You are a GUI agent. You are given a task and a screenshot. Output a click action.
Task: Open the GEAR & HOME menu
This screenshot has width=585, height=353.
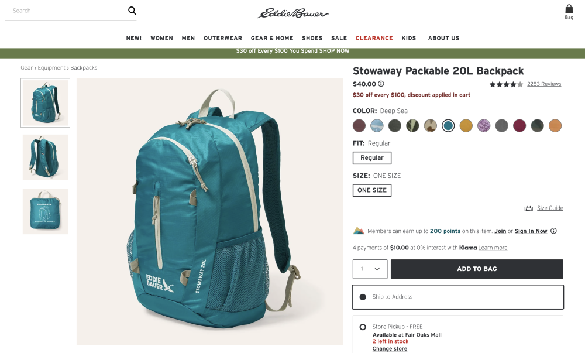coord(272,38)
